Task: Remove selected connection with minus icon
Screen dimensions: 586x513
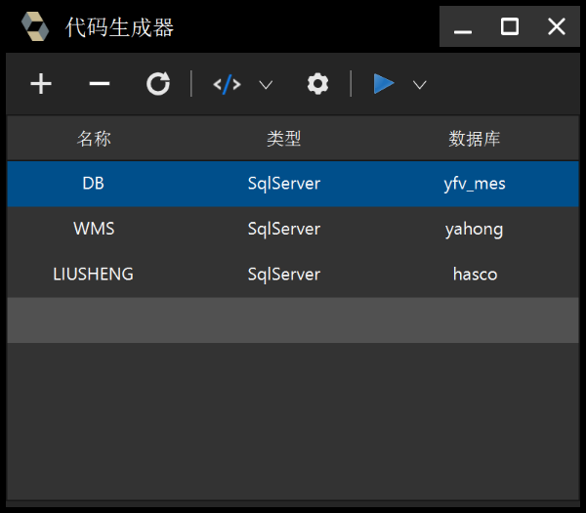Action: (100, 84)
